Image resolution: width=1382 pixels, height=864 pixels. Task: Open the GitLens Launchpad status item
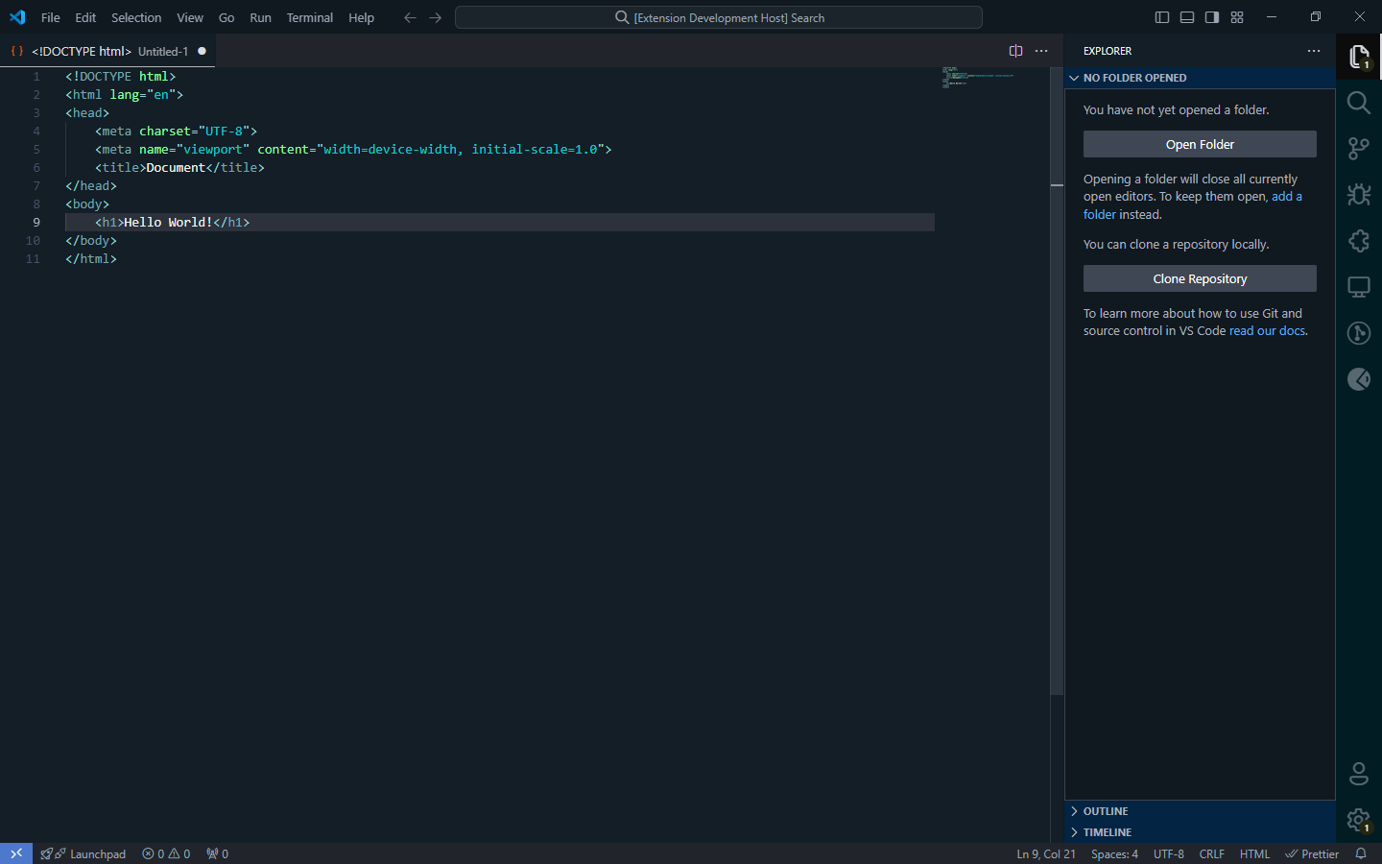[x=83, y=853]
